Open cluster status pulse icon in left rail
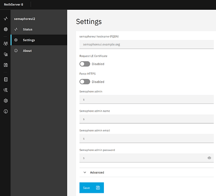 [5, 19]
